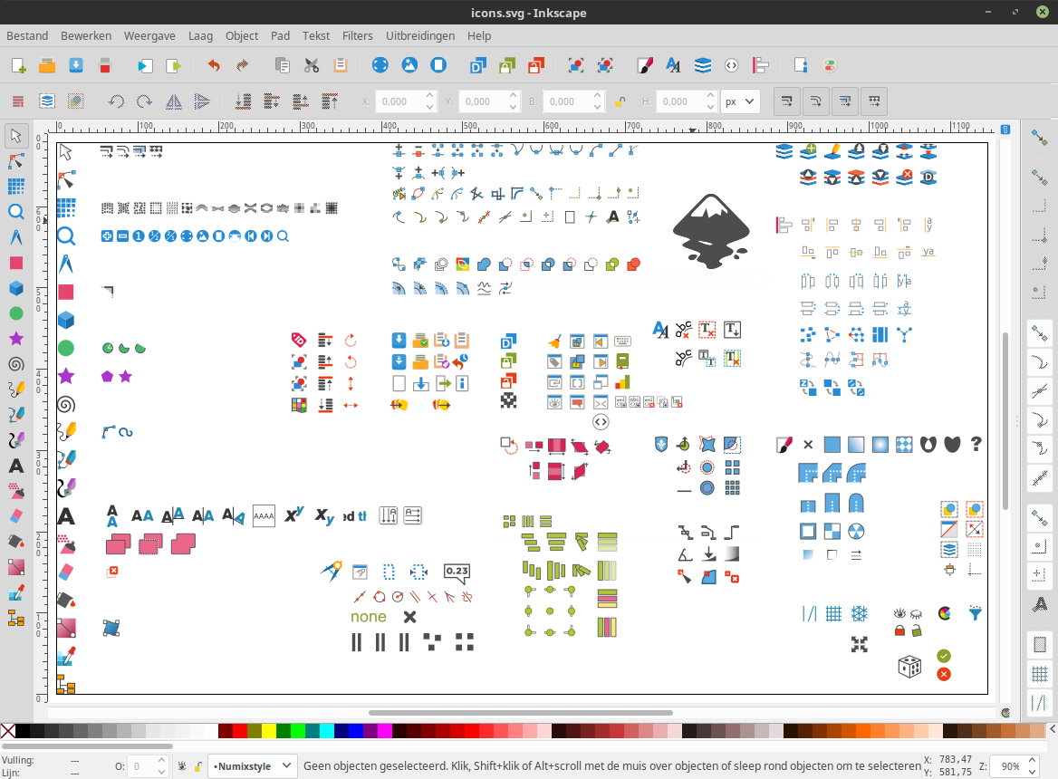This screenshot has height=779, width=1058.
Task: Flip selection horizontally icon
Action: [173, 101]
